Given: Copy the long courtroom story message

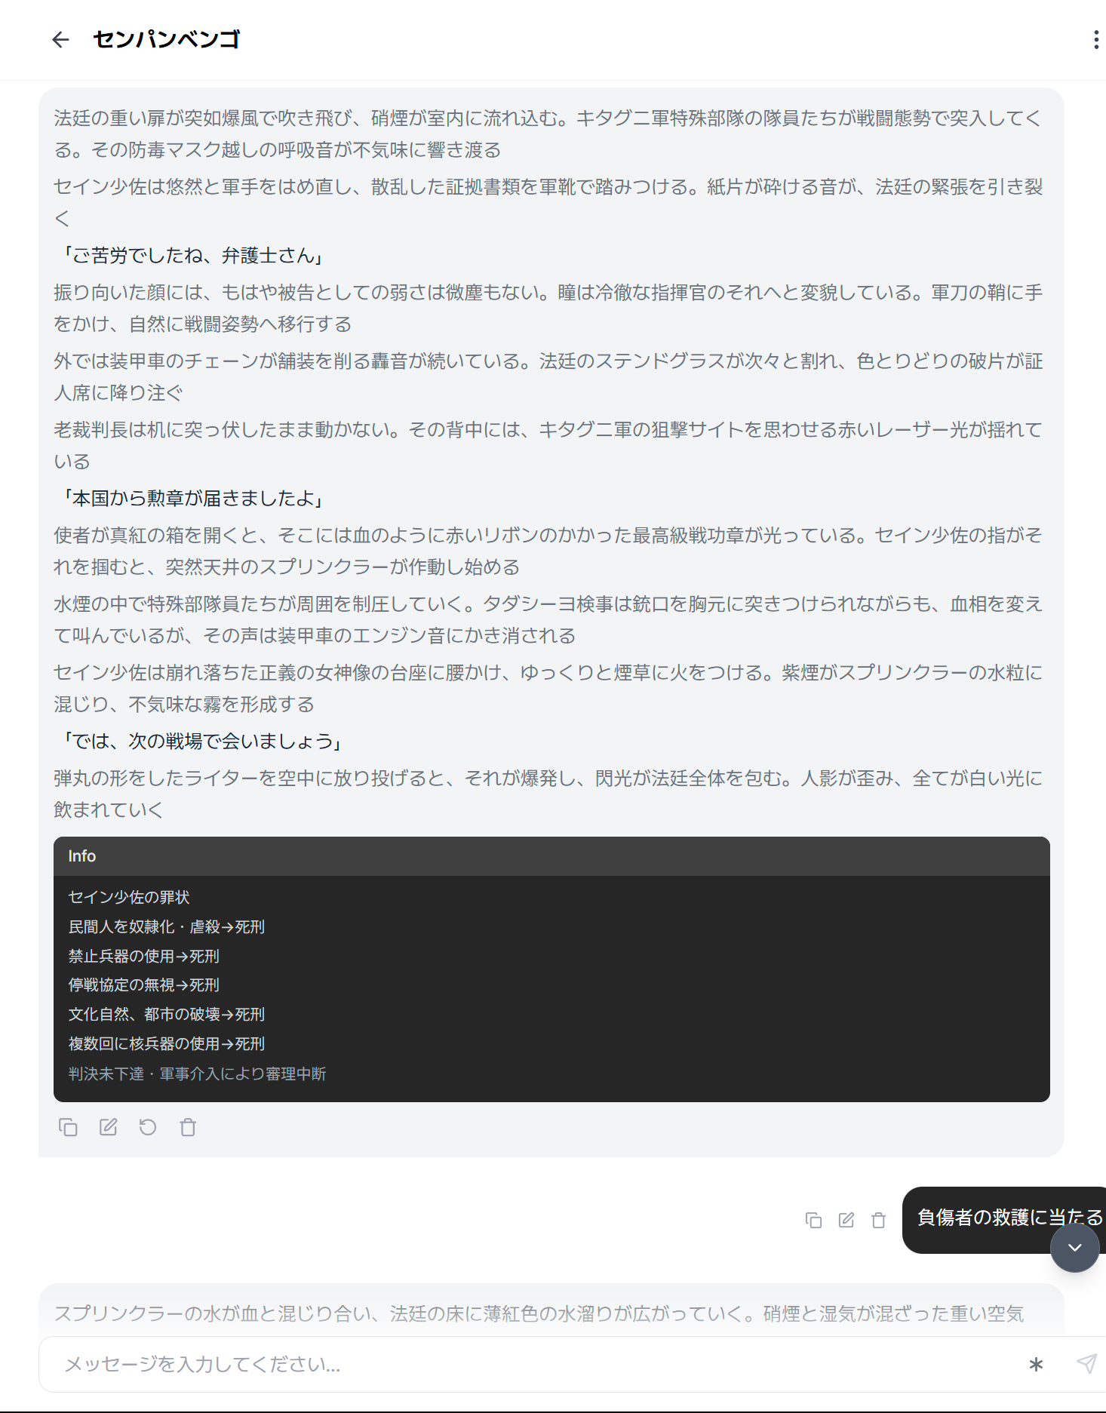Looking at the screenshot, I should coord(68,1127).
